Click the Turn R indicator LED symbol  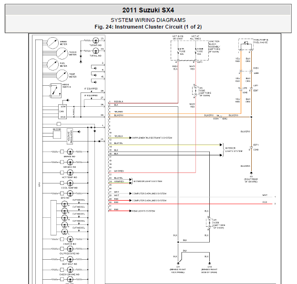96,41
